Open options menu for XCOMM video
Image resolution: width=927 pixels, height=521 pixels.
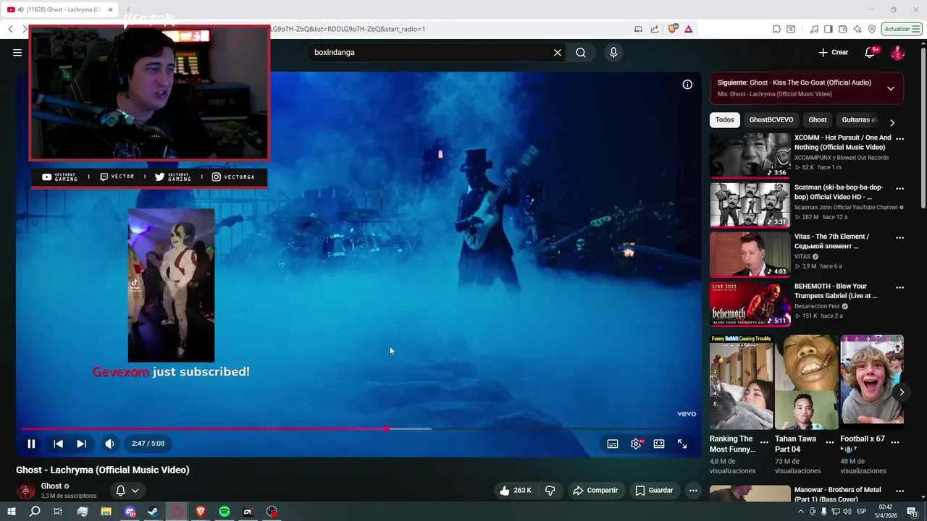click(899, 138)
